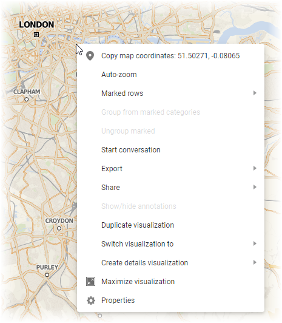This screenshot has height=323, width=282.
Task: Click the Properties gear icon
Action: [x=91, y=301]
